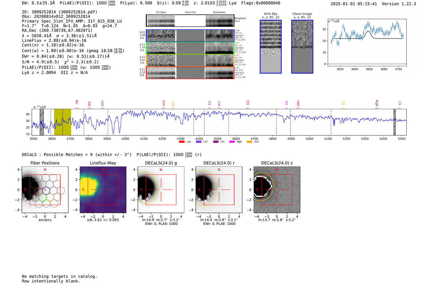Click the 's/b: 2.61 +/- 0.093' caption
The height and width of the screenshot is (298, 438).
pos(103,220)
